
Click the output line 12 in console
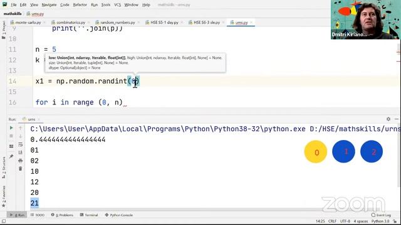coord(34,182)
